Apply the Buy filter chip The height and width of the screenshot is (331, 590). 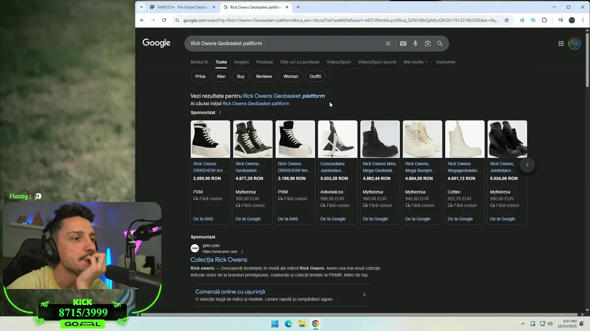point(241,76)
